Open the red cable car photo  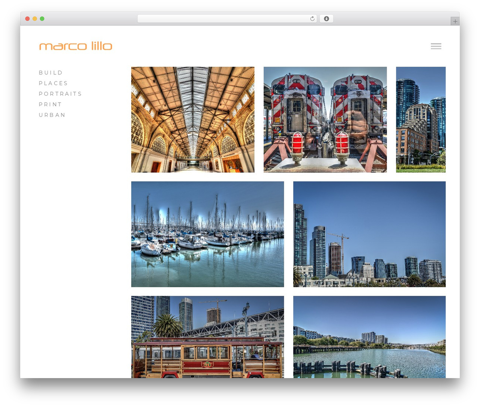pyautogui.click(x=207, y=337)
